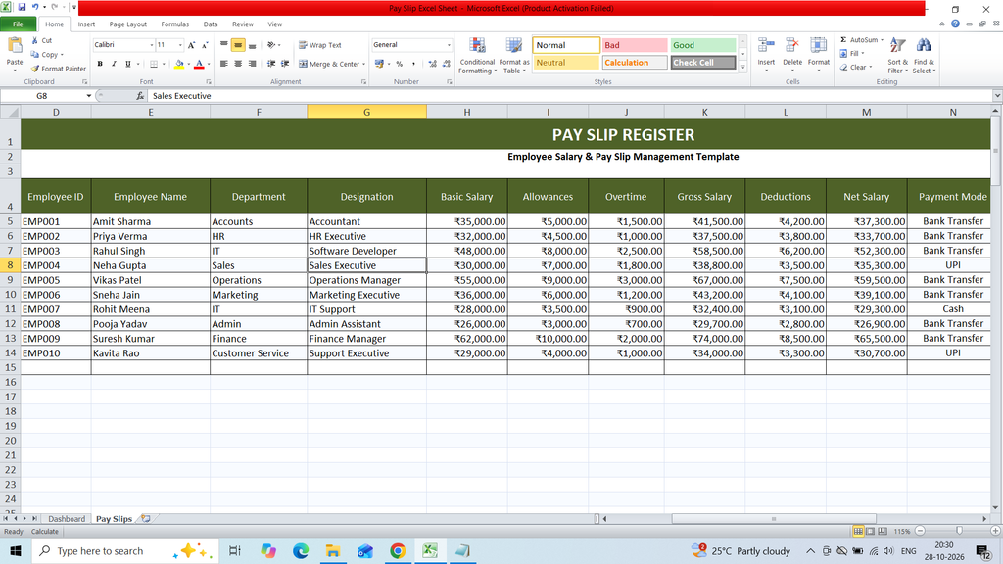Click the comma style icon
Screen dimensions: 1003x564
pos(413,64)
